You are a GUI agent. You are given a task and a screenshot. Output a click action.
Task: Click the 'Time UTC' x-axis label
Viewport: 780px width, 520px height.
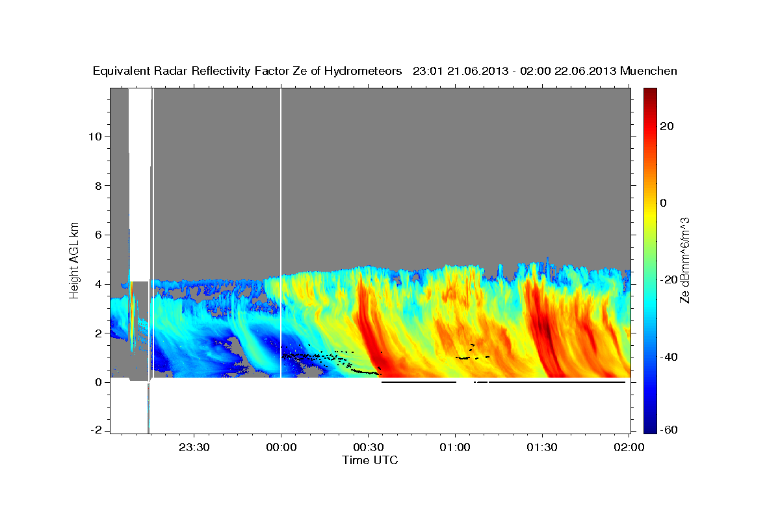[370, 460]
